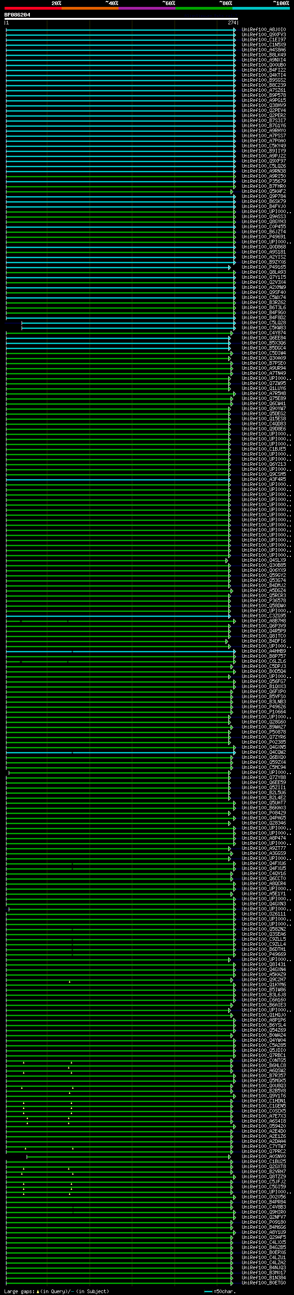Select the UniRef100_B8C239 label

click(x=264, y=85)
